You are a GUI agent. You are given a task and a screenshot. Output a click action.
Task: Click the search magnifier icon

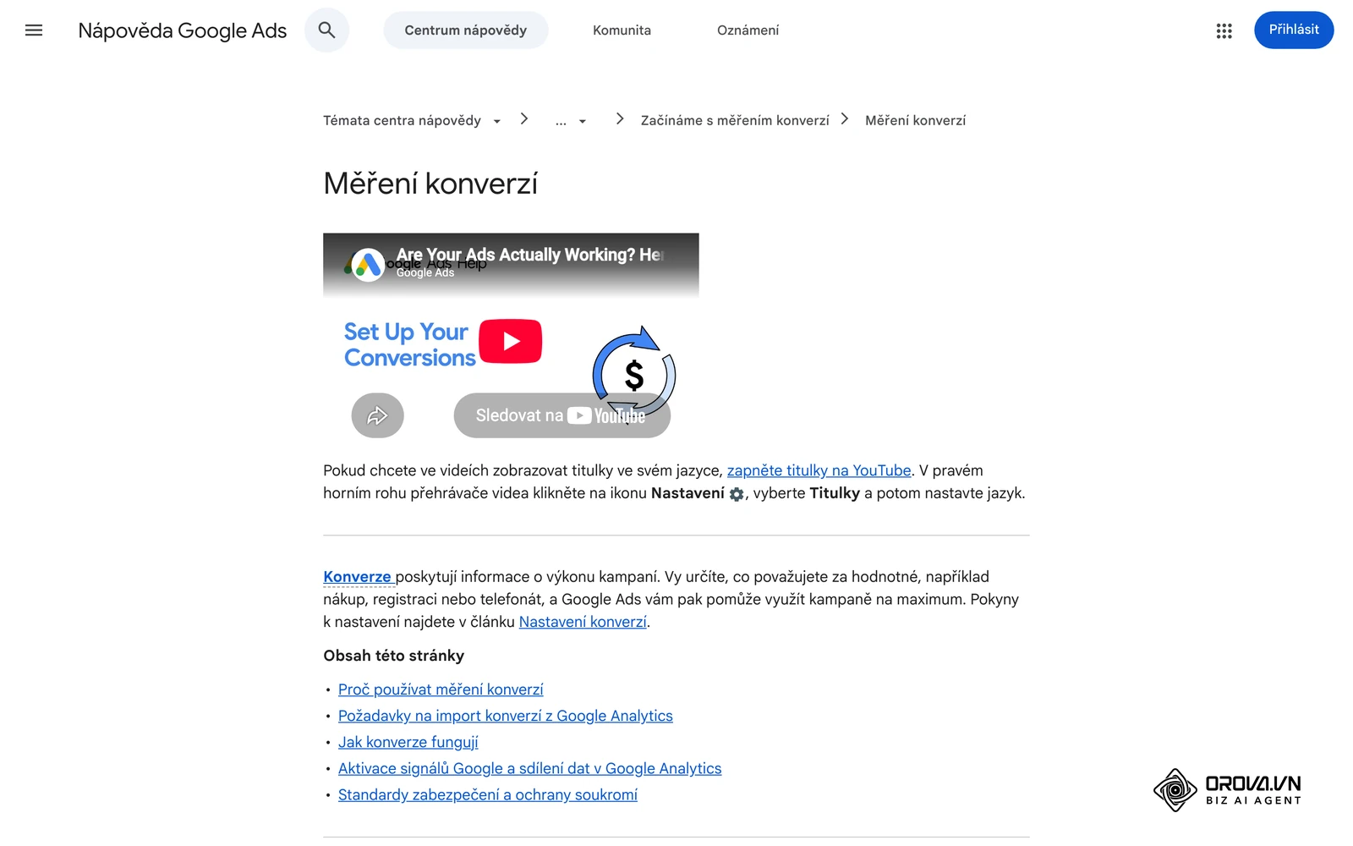click(x=327, y=30)
